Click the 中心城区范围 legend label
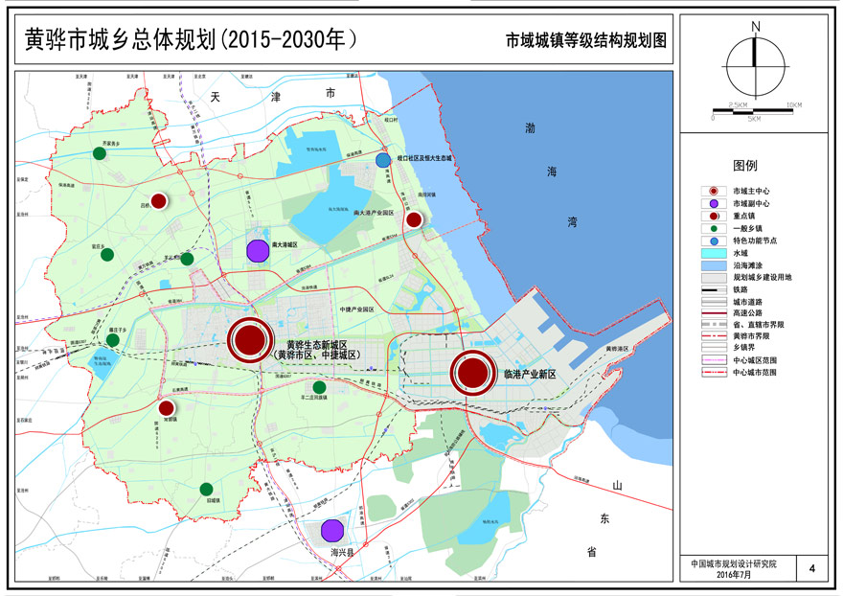This screenshot has height=596, width=843. coord(755,360)
